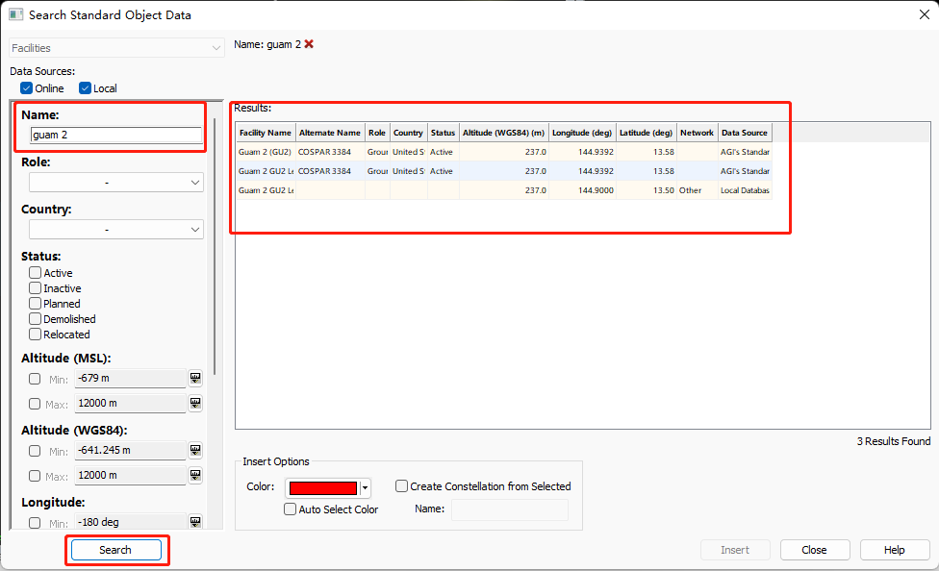This screenshot has width=939, height=571.
Task: Uncheck the Local data source
Action: pos(86,88)
